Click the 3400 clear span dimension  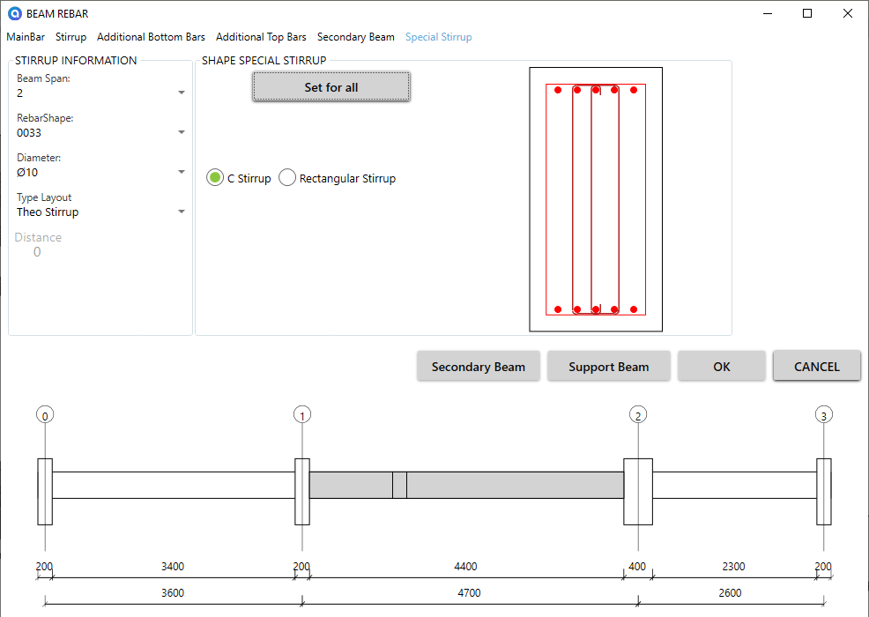coord(173,567)
